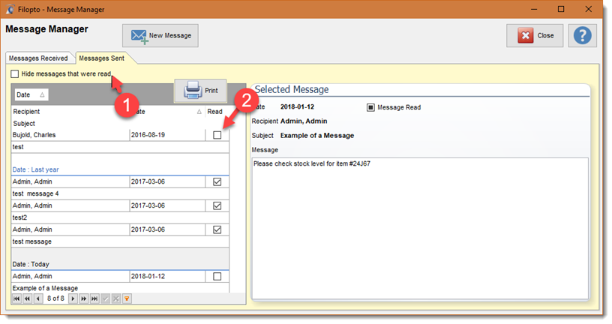Jump to the last record in navigator
Image resolution: width=612 pixels, height=324 pixels.
94,298
